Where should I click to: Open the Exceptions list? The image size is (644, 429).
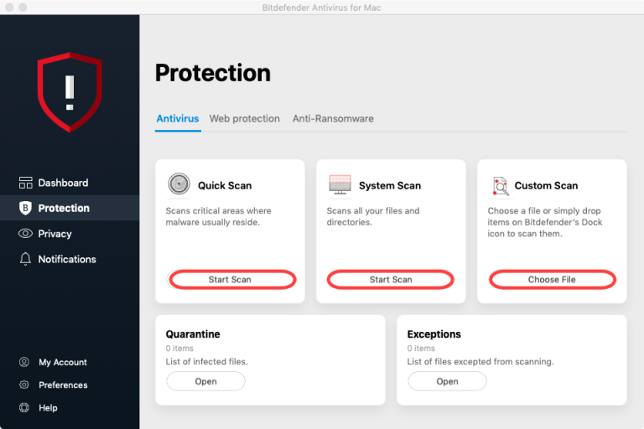pyautogui.click(x=447, y=381)
